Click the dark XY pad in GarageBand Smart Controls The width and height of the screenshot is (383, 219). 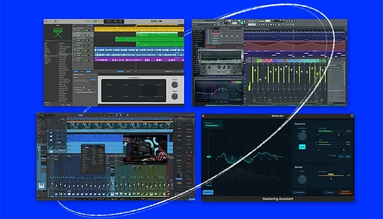click(x=134, y=91)
